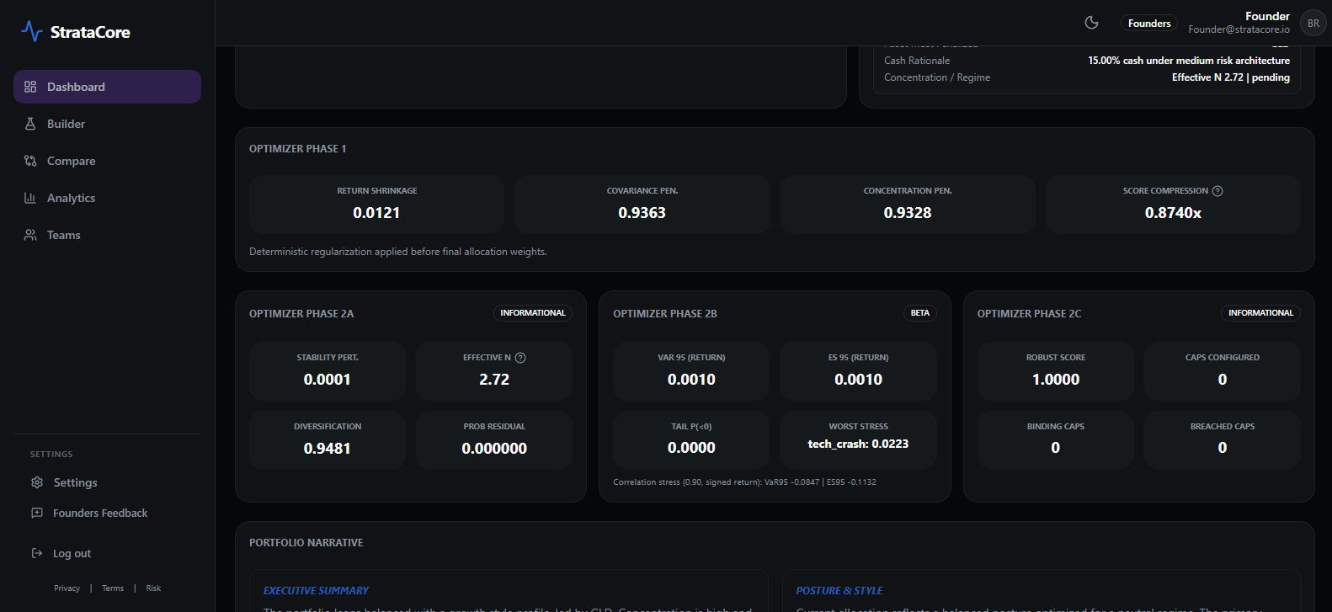Select the Score Compression value 0.8740x
This screenshot has width=1332, height=612.
[x=1173, y=213]
